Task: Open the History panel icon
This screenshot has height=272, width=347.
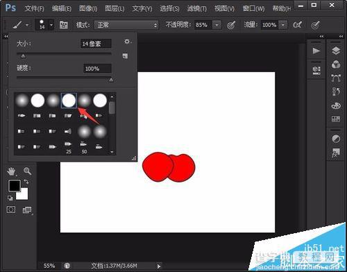Action: tap(336, 92)
